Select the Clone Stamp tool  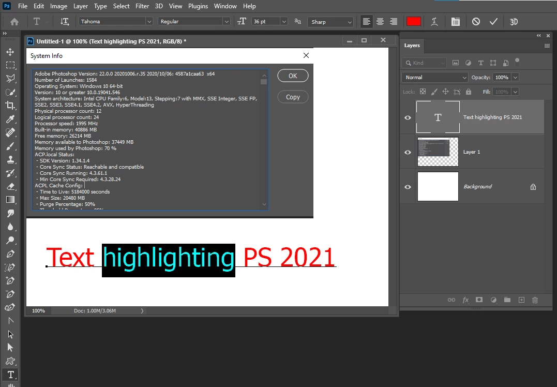(10, 159)
